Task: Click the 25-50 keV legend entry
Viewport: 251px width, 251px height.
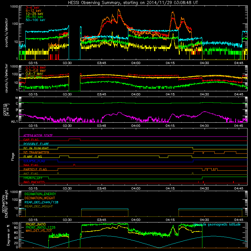Action: 34,17
